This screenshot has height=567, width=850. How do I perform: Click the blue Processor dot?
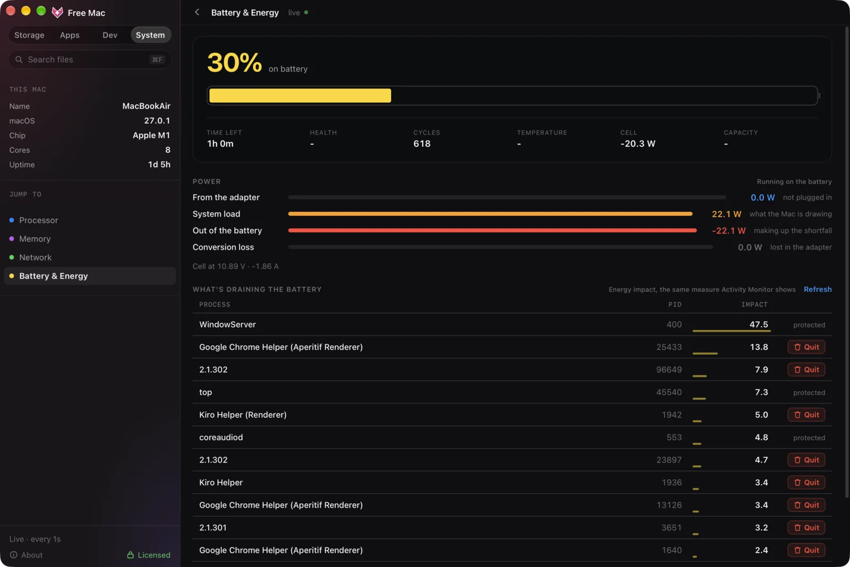[12, 220]
